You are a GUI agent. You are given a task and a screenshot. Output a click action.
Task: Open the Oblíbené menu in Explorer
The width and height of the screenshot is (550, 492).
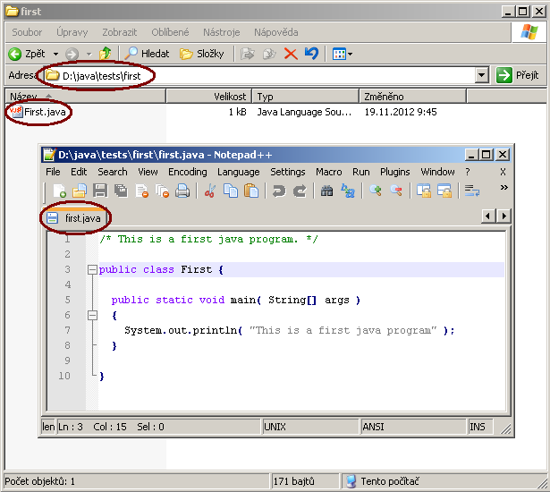[170, 32]
